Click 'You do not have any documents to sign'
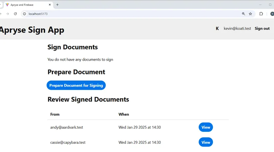 80,60
